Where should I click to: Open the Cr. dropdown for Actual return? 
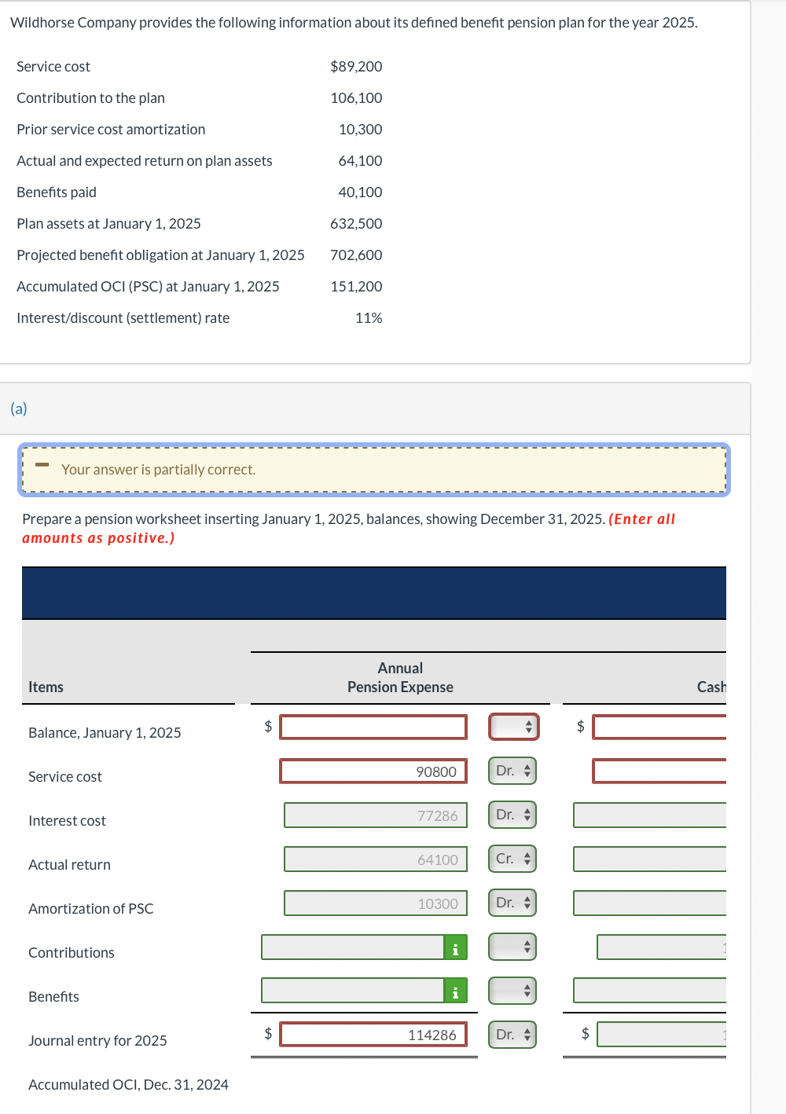pos(513,859)
